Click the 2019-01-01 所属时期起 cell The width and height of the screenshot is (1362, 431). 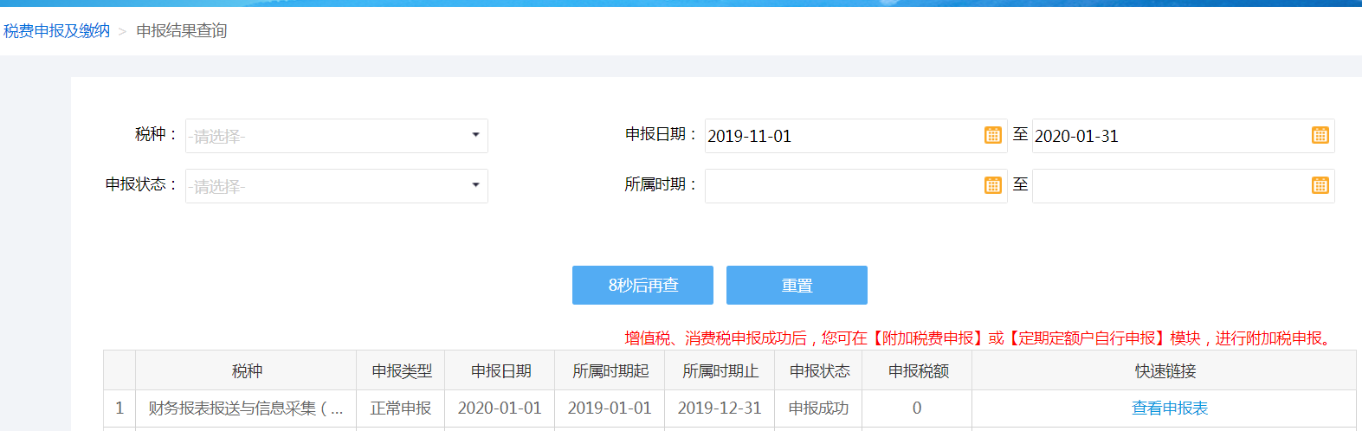610,408
